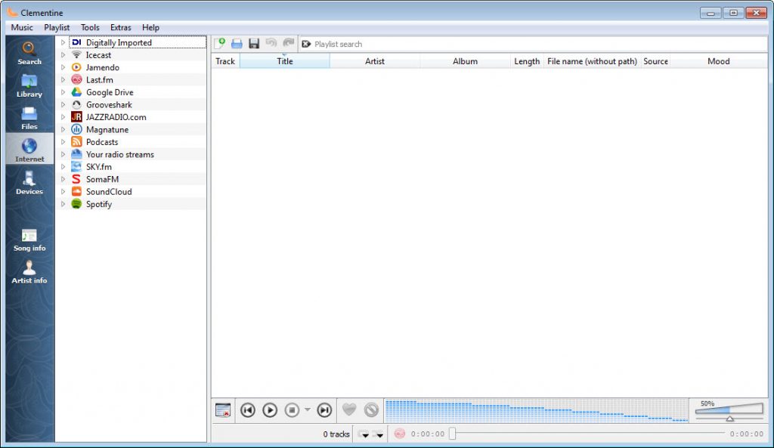Sort playlist by Title column
The image size is (774, 448).
285,61
